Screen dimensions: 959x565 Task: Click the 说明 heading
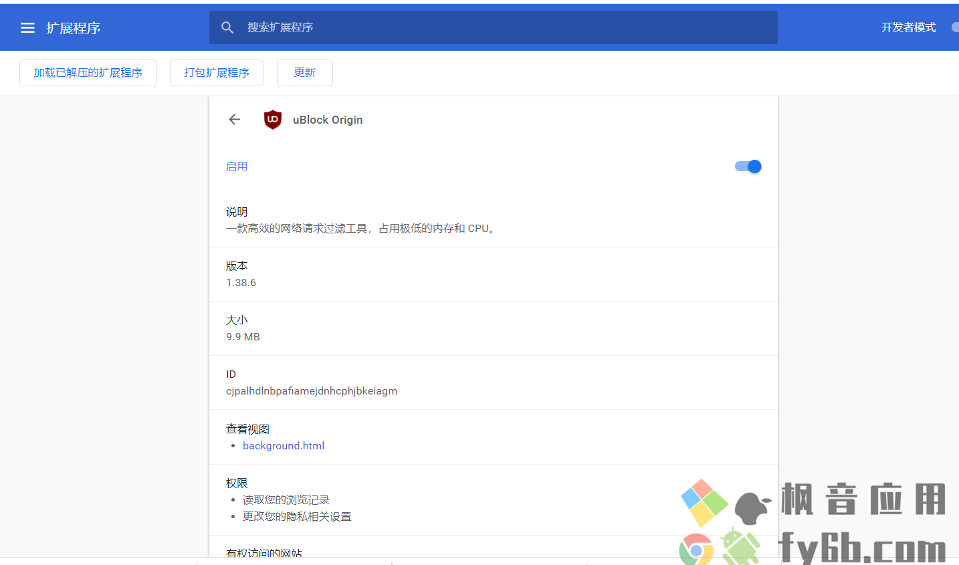click(237, 212)
